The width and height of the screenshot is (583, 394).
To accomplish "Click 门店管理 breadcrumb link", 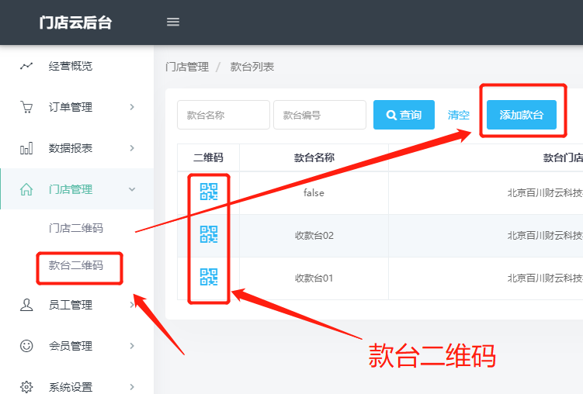I will [x=187, y=67].
